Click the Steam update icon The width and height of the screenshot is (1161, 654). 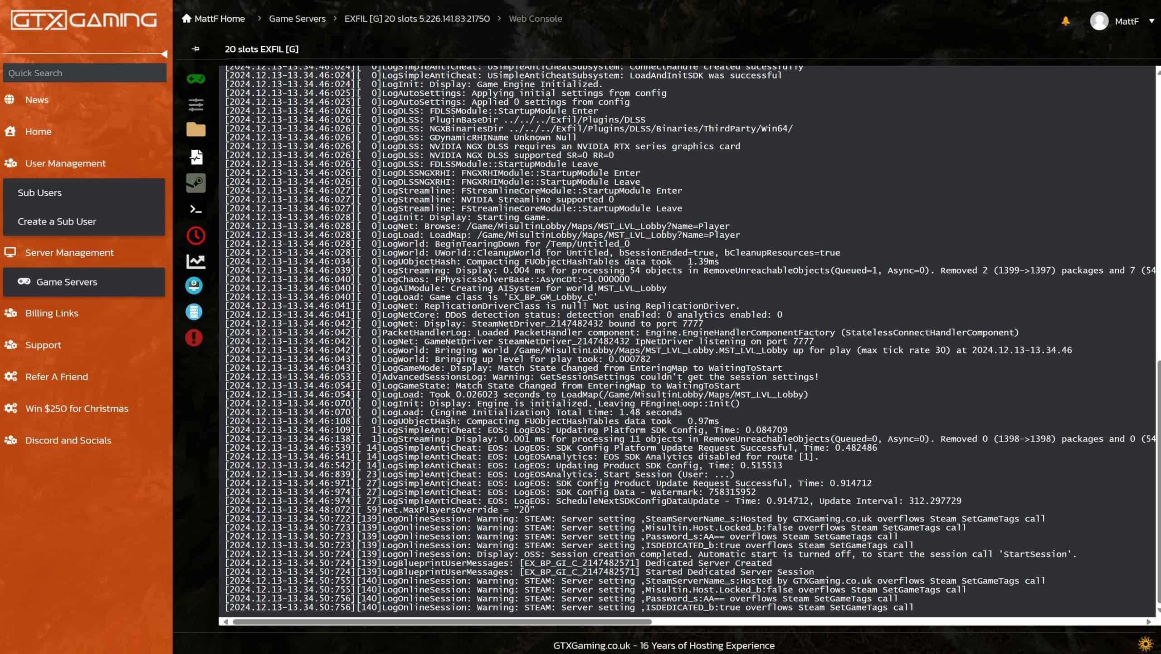tap(196, 183)
